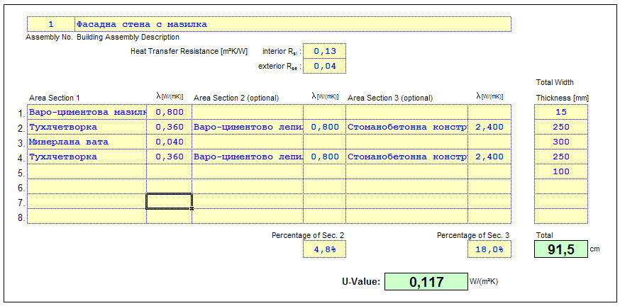Select the U-Value result cell 0,117

coord(426,282)
